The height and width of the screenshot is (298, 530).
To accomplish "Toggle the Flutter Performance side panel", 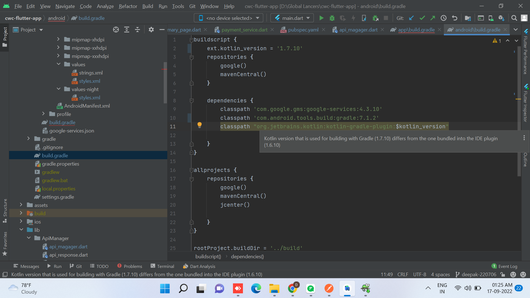I will point(526,52).
